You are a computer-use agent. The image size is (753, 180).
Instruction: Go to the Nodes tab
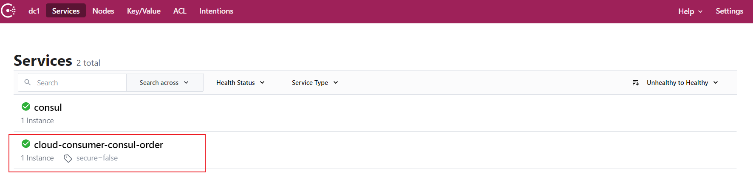pos(103,11)
